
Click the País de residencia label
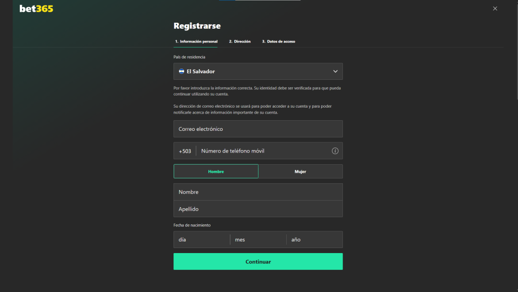tap(189, 57)
